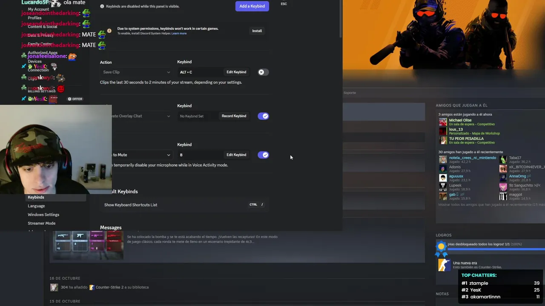Open the Push to Mute action dropdown

click(x=141, y=155)
